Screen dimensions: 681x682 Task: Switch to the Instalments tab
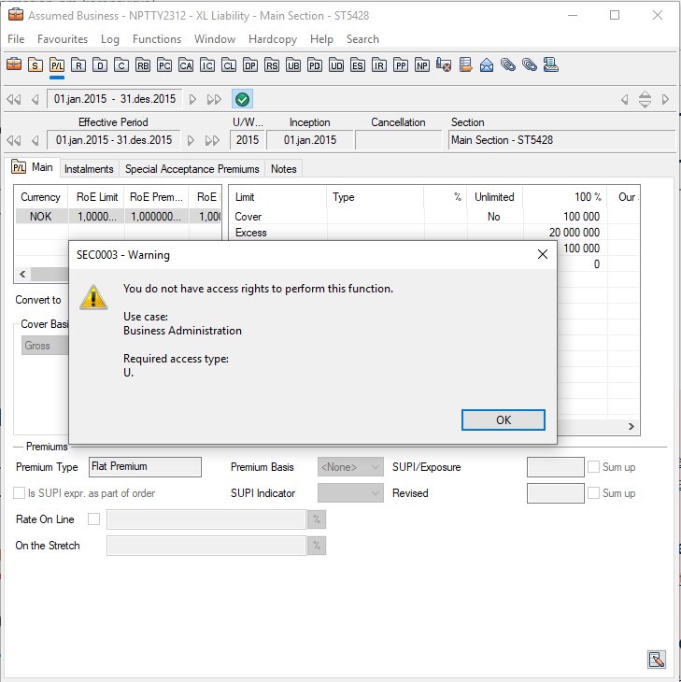click(89, 169)
